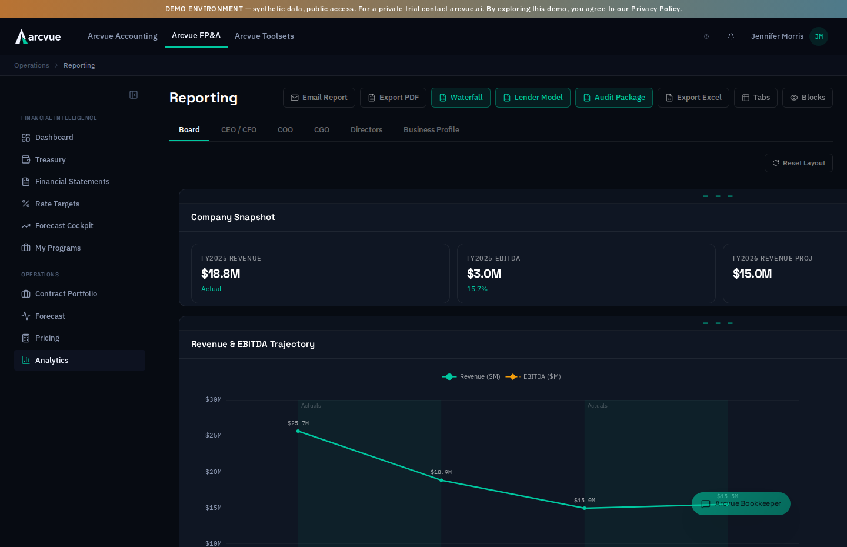Open the Waterfall report

tap(461, 98)
